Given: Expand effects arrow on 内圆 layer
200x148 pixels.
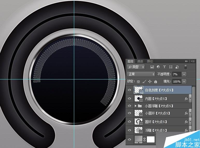Looking at the screenshot, I should point(190,99).
